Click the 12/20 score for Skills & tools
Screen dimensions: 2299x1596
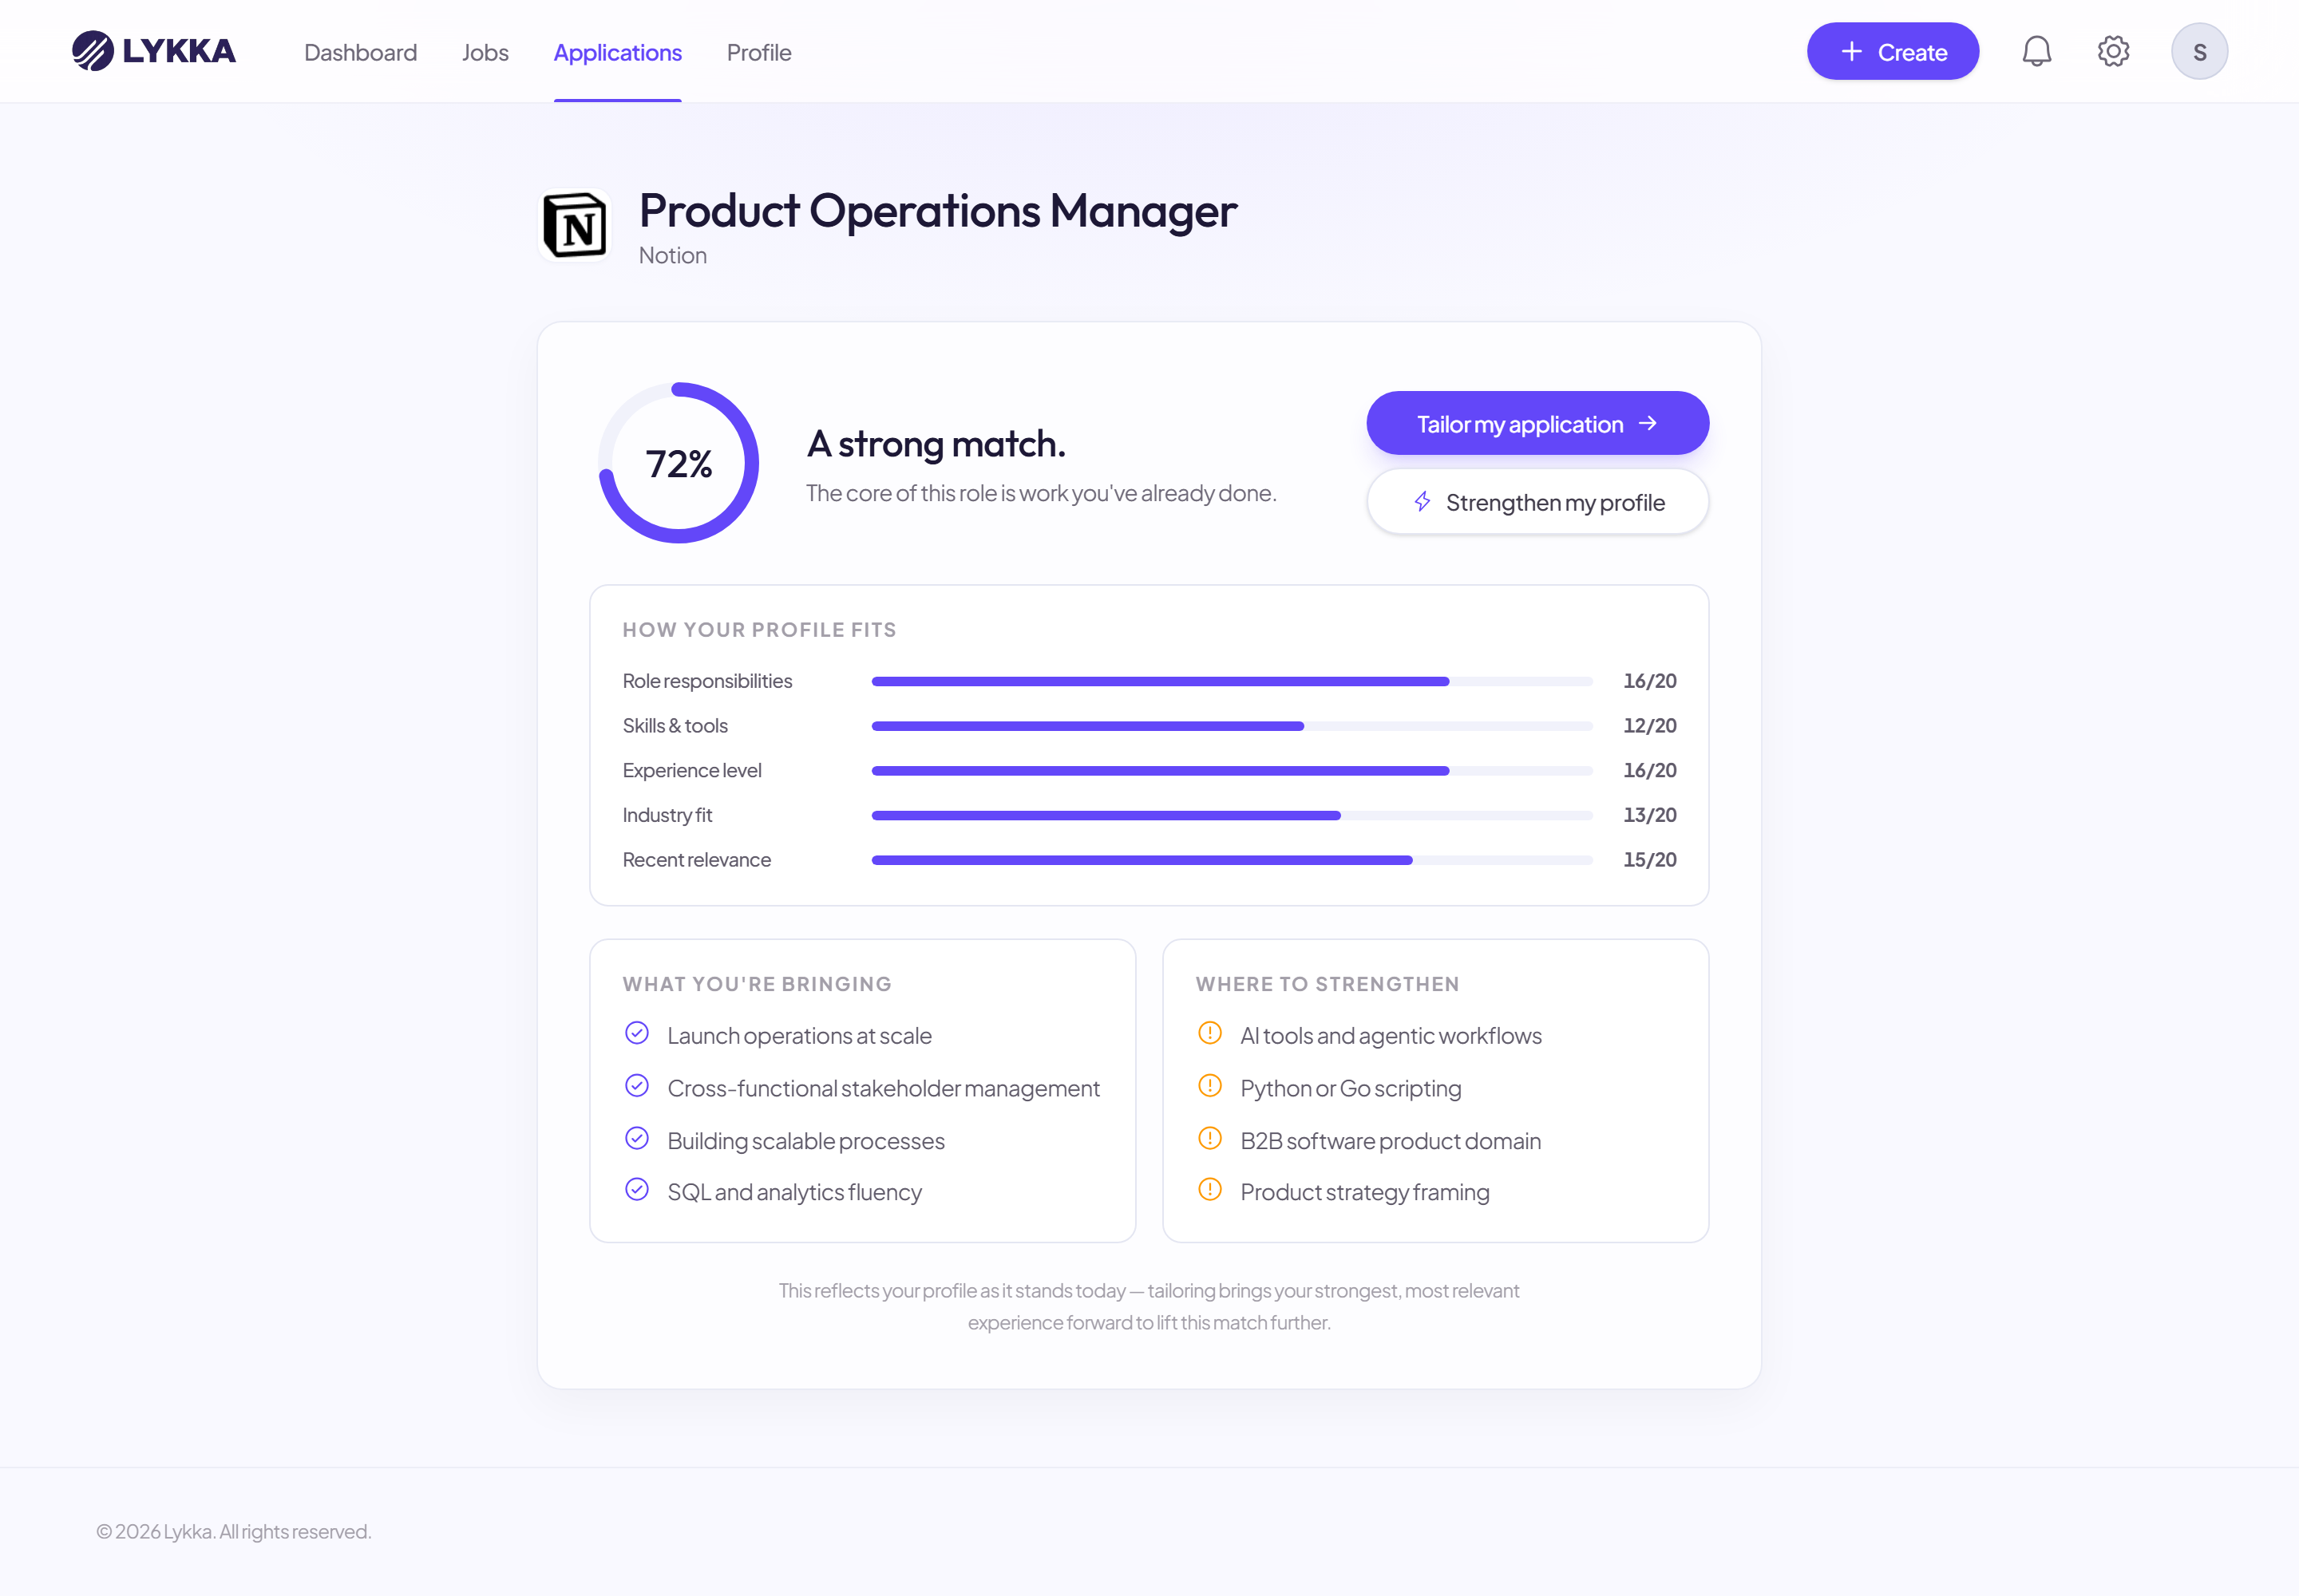tap(1650, 726)
